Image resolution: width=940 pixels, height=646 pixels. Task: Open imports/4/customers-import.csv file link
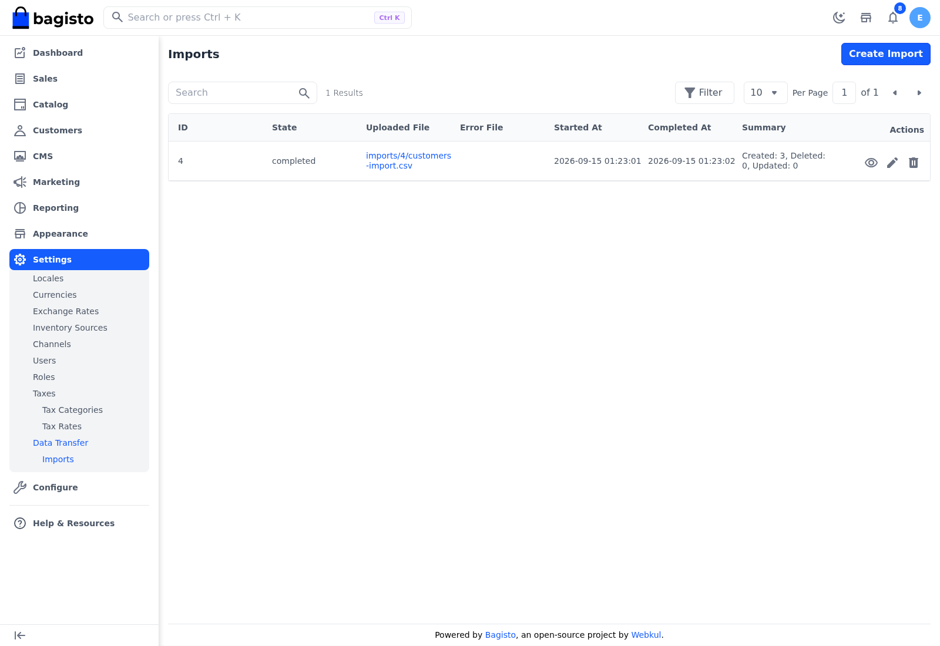tap(408, 161)
